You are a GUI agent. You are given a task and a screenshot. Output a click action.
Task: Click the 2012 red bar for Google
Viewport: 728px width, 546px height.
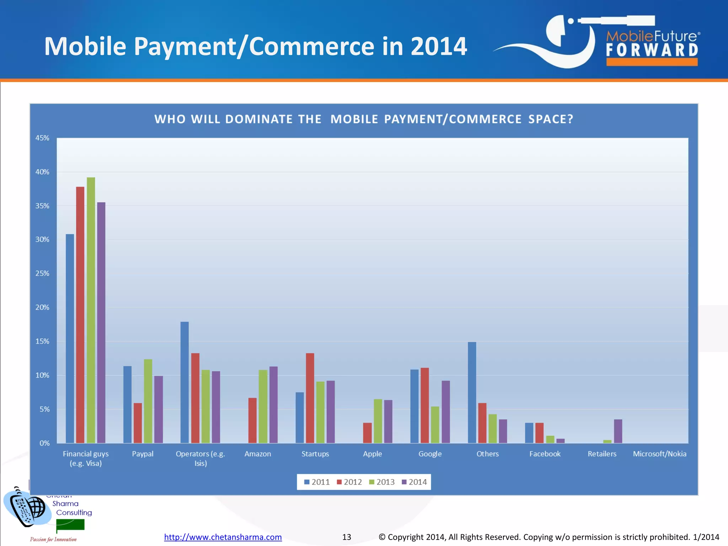coord(425,405)
